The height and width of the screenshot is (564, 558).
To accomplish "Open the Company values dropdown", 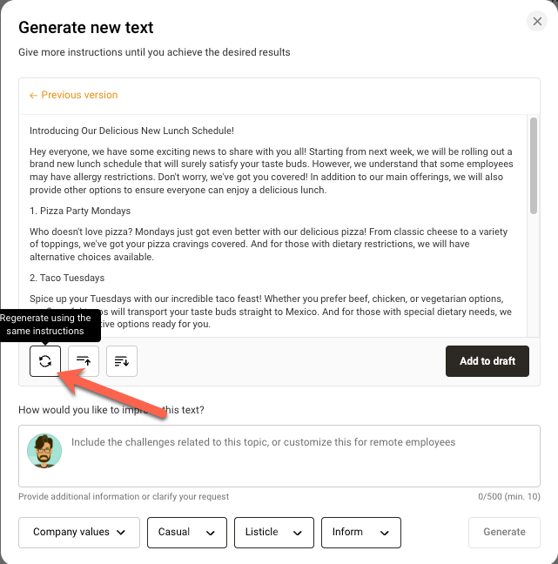I will coord(79,532).
